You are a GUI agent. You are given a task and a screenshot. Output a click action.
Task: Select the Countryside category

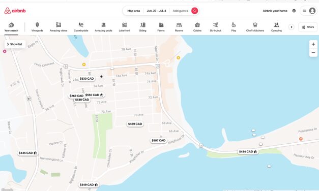click(81, 27)
